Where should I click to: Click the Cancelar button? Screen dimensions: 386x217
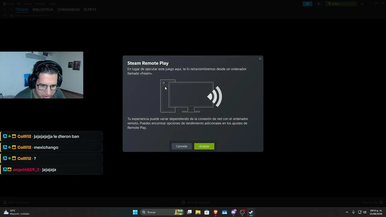click(182, 146)
